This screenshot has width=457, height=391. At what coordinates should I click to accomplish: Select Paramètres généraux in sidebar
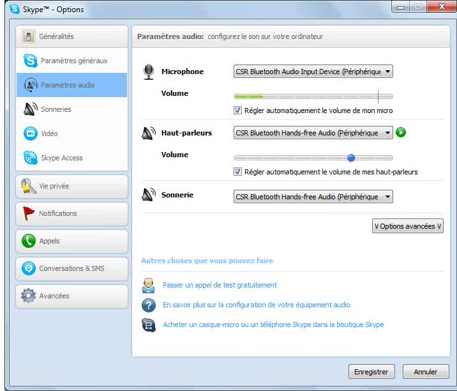pyautogui.click(x=74, y=61)
